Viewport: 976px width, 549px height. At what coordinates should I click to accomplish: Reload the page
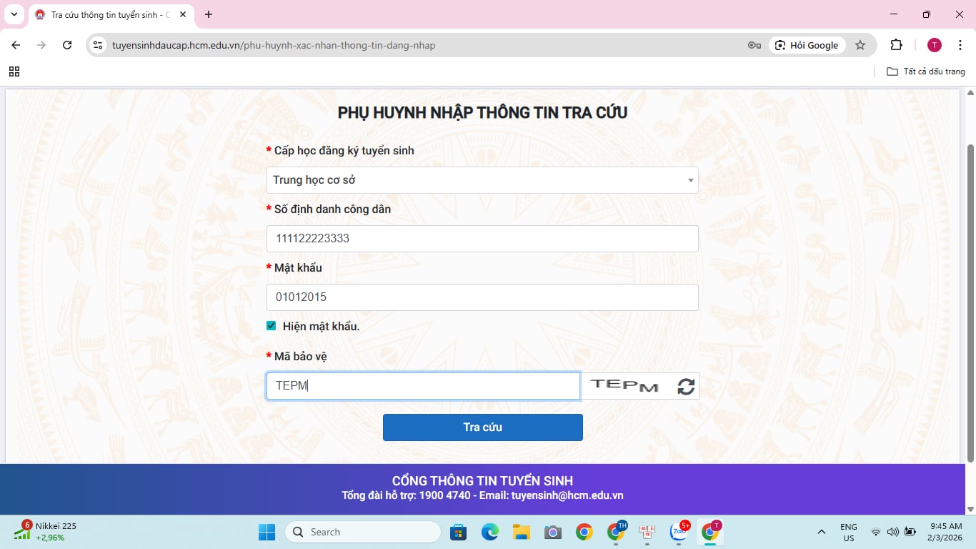[x=67, y=45]
